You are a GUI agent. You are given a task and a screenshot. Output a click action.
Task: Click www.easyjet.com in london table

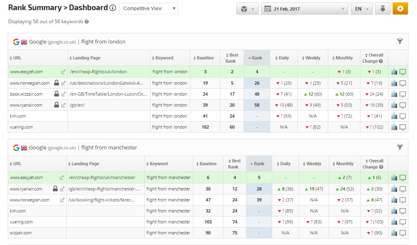click(x=26, y=72)
